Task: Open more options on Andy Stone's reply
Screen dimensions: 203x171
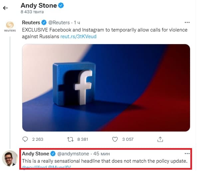Action: coord(187,154)
